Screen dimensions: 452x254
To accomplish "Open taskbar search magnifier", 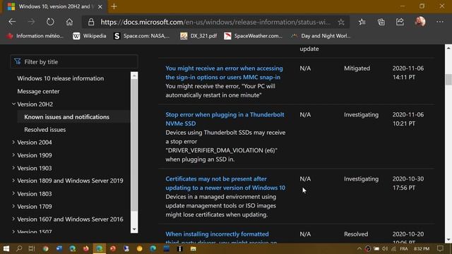I will point(19,248).
